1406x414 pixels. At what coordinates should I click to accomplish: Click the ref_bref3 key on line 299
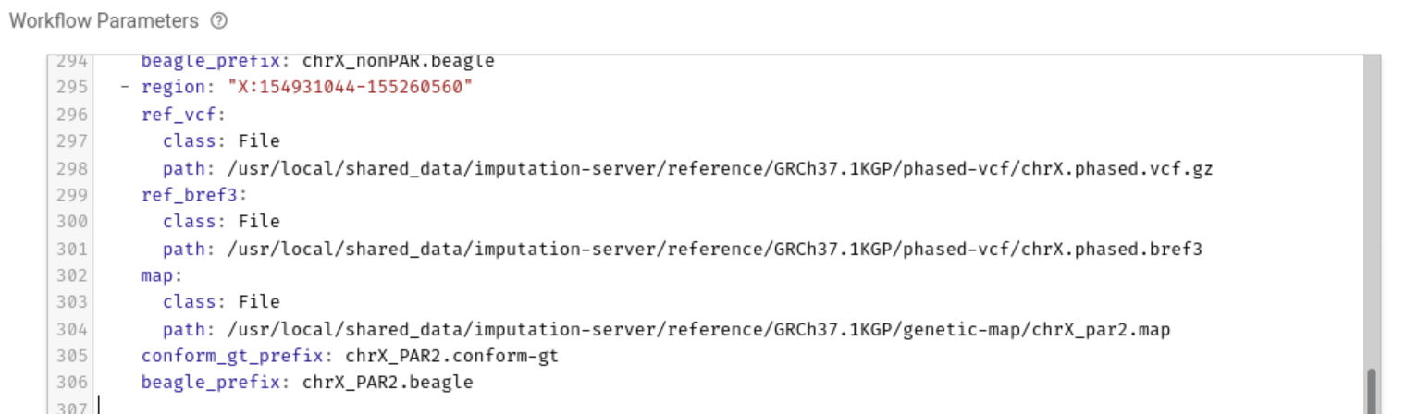click(194, 195)
